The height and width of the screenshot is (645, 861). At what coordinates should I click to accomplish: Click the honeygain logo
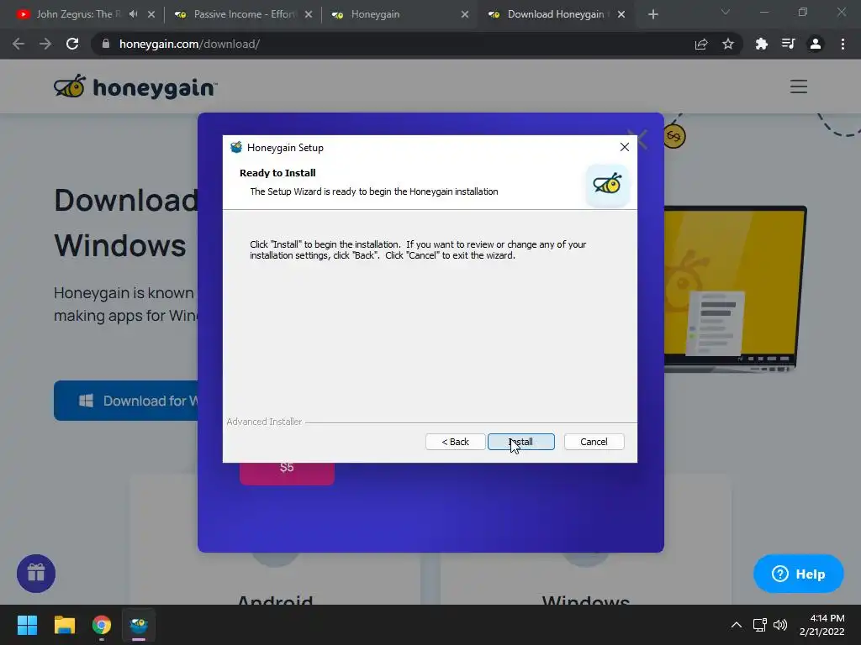click(x=135, y=87)
